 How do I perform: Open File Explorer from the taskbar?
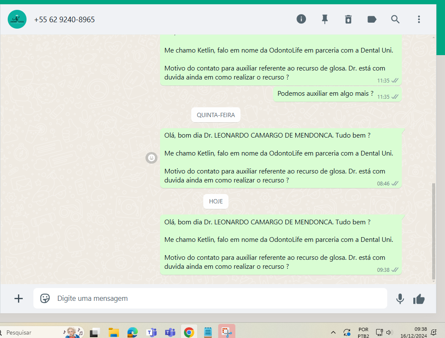pos(113,332)
